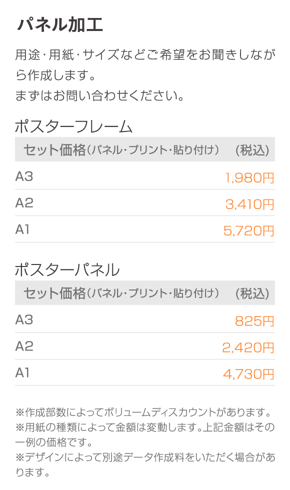Select the A1 row under ポスターフレーム
This screenshot has height=490, width=290.
(145, 229)
